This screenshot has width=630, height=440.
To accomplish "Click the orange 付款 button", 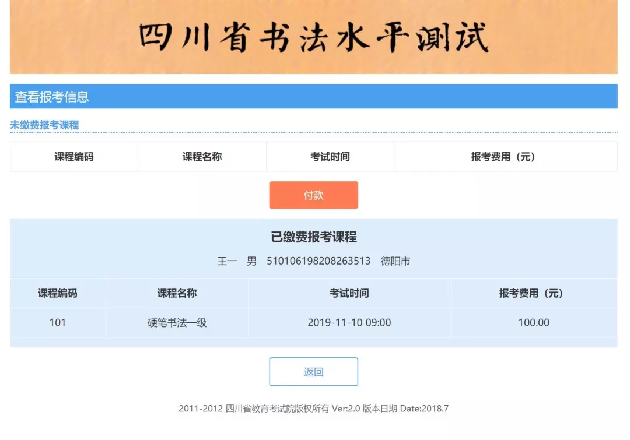I will (x=313, y=195).
